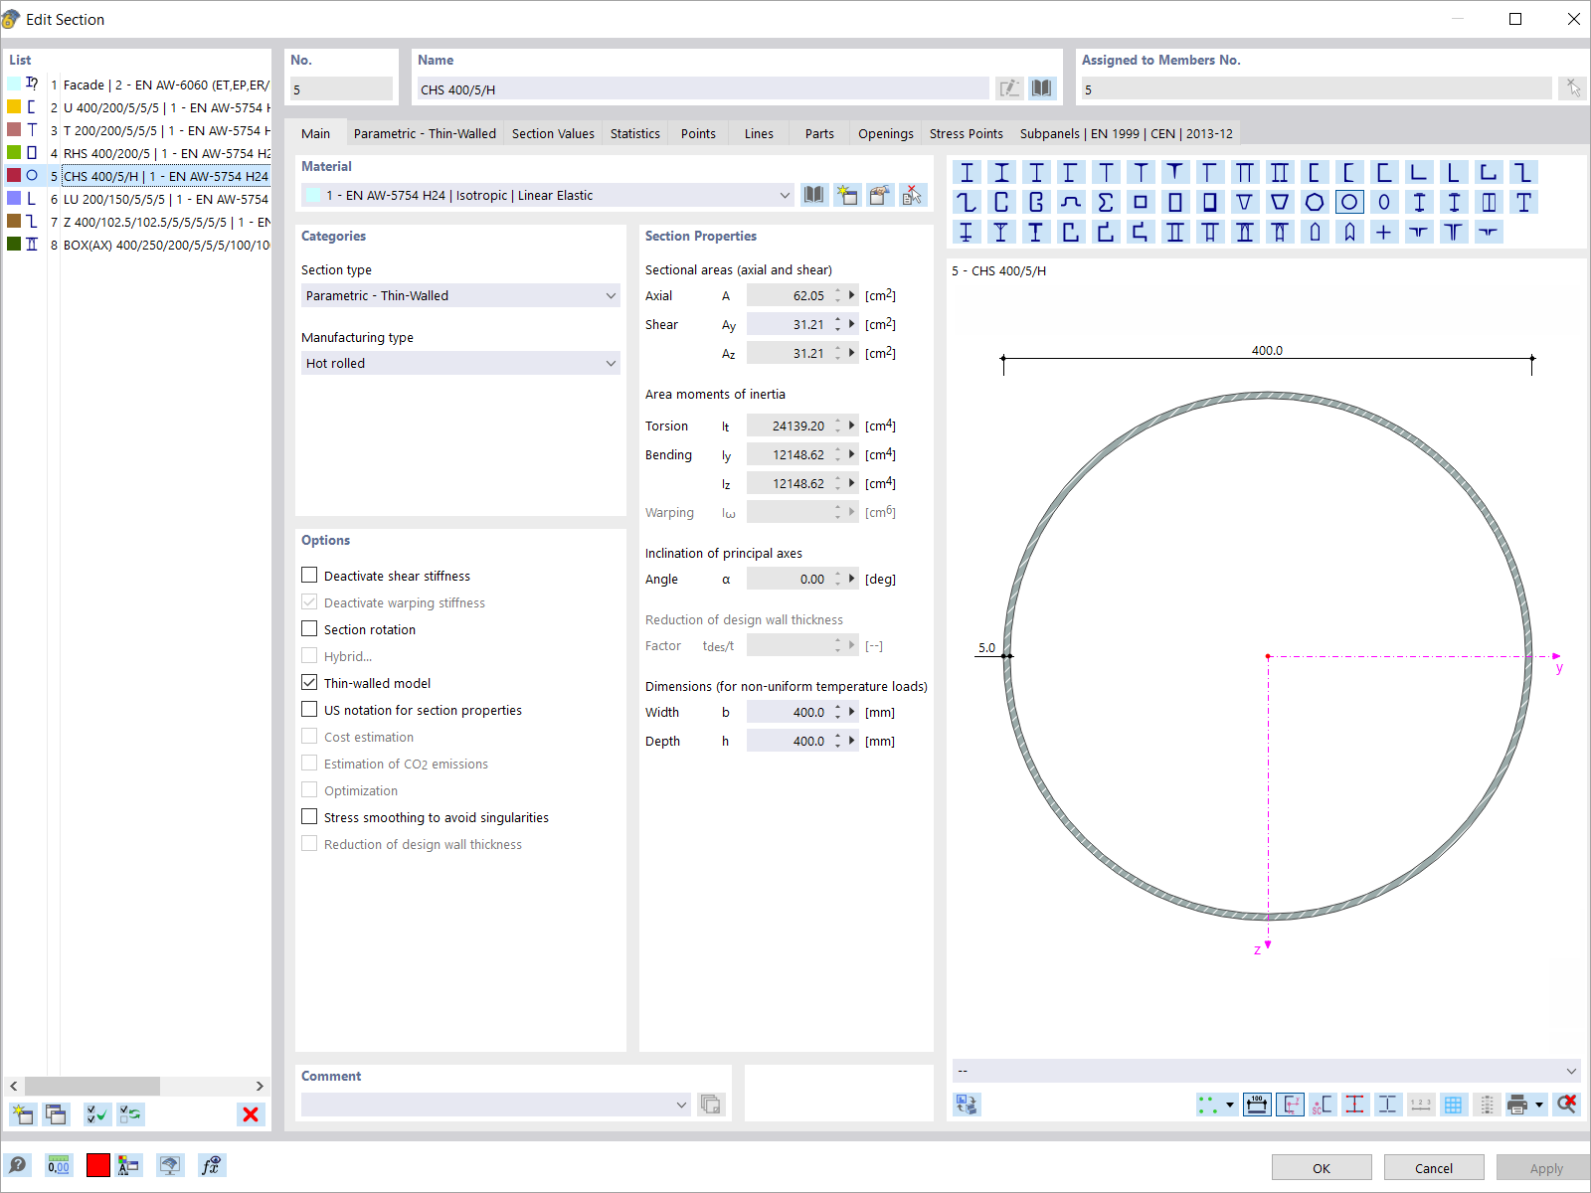Screen dimensions: 1591x1193
Task: Open the Statistics tab
Action: point(634,133)
